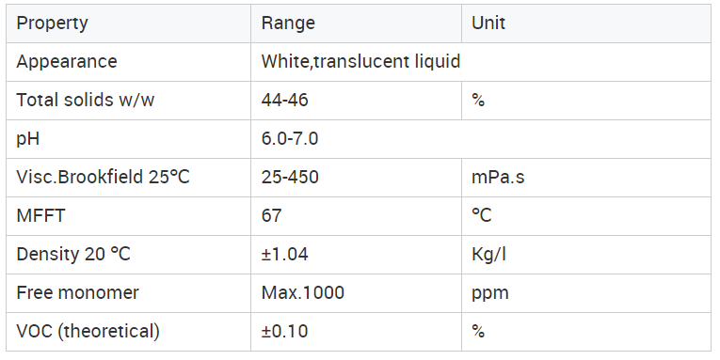The image size is (720, 360).
Task: Click the 44-46 range value
Action: coord(284,100)
